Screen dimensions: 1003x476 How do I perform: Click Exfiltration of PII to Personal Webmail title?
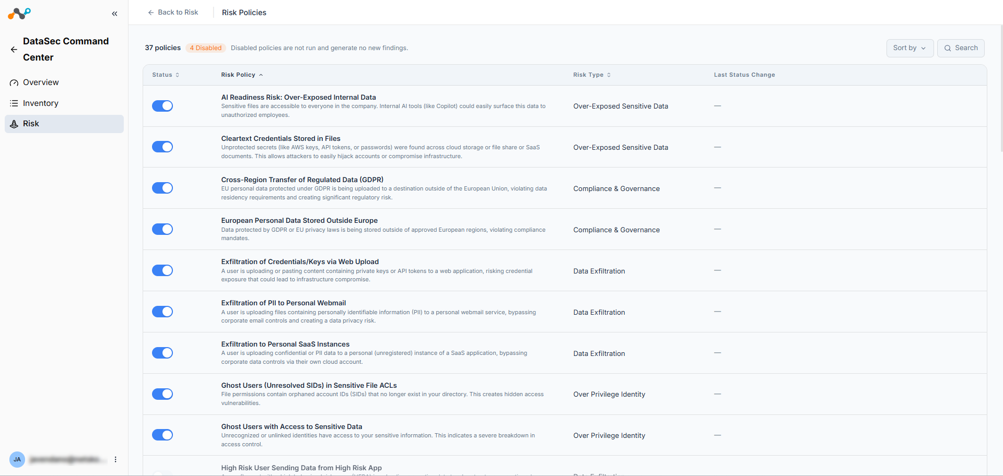click(283, 303)
